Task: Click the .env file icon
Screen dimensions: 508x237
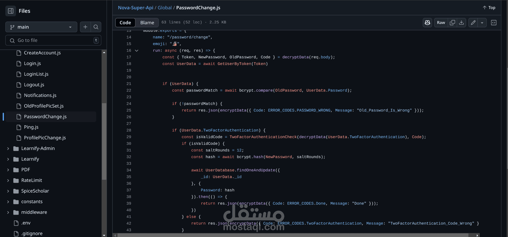Action: pyautogui.click(x=16, y=223)
